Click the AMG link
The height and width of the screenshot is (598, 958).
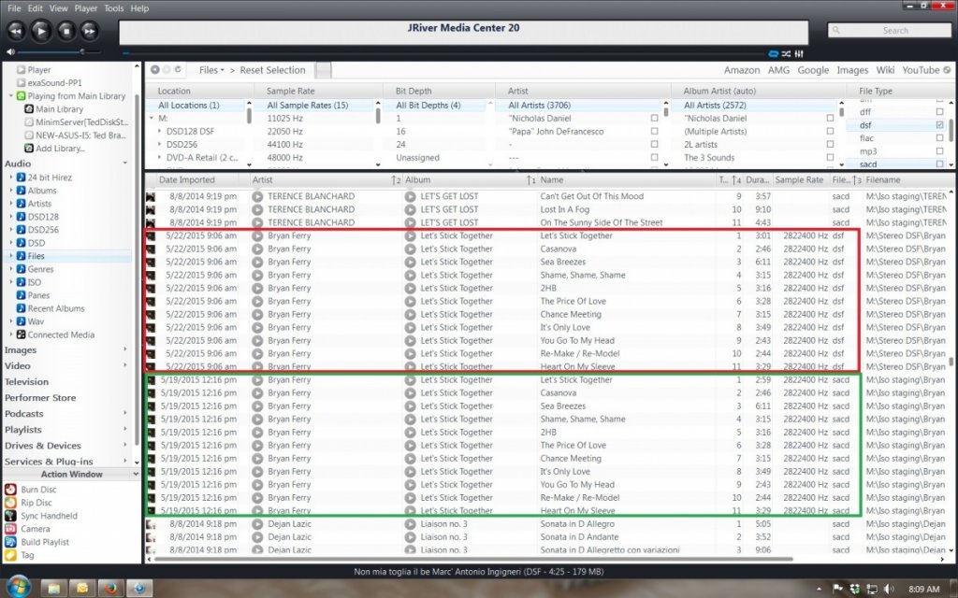pos(779,70)
